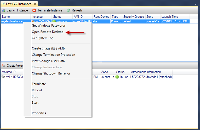Screen dimensions: 200x130
Task: Open Properties from the context menu
Action: point(39,113)
